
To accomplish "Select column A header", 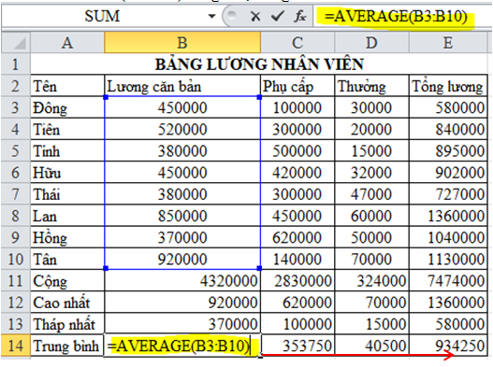I will pyautogui.click(x=67, y=42).
